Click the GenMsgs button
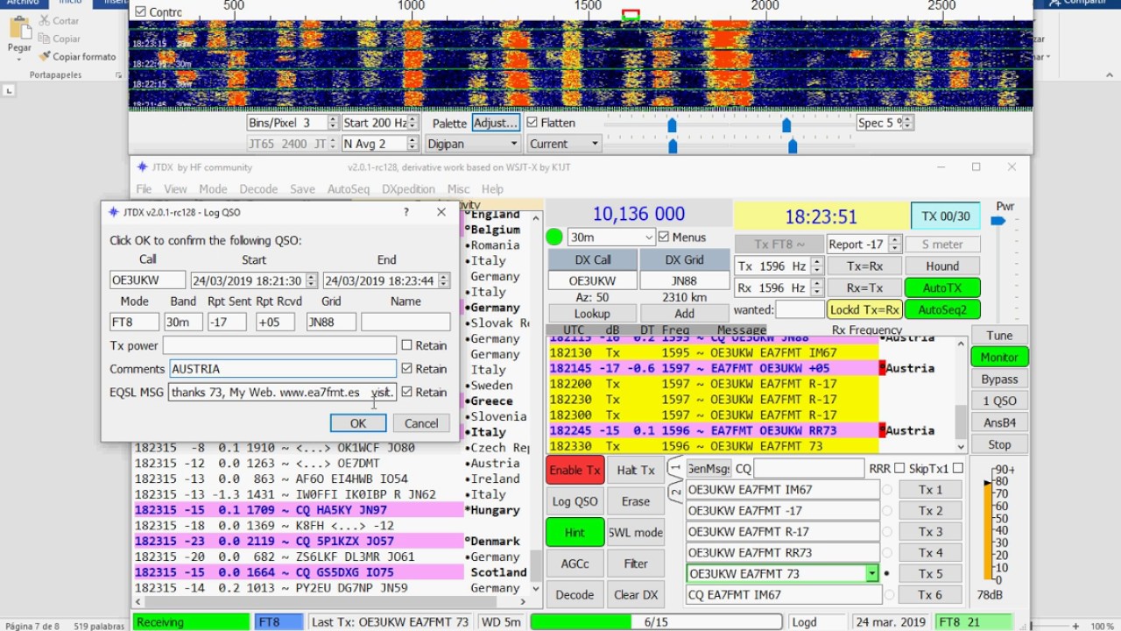1121x631 pixels. click(x=709, y=469)
